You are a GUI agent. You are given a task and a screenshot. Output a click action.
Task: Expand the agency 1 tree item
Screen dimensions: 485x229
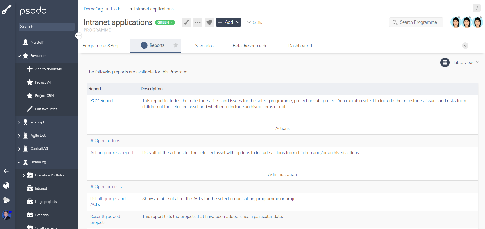click(x=19, y=122)
